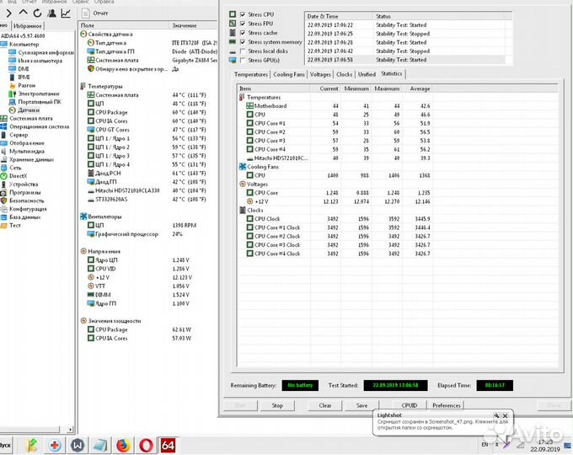Click the Clear button
The image size is (573, 455).
pos(325,405)
